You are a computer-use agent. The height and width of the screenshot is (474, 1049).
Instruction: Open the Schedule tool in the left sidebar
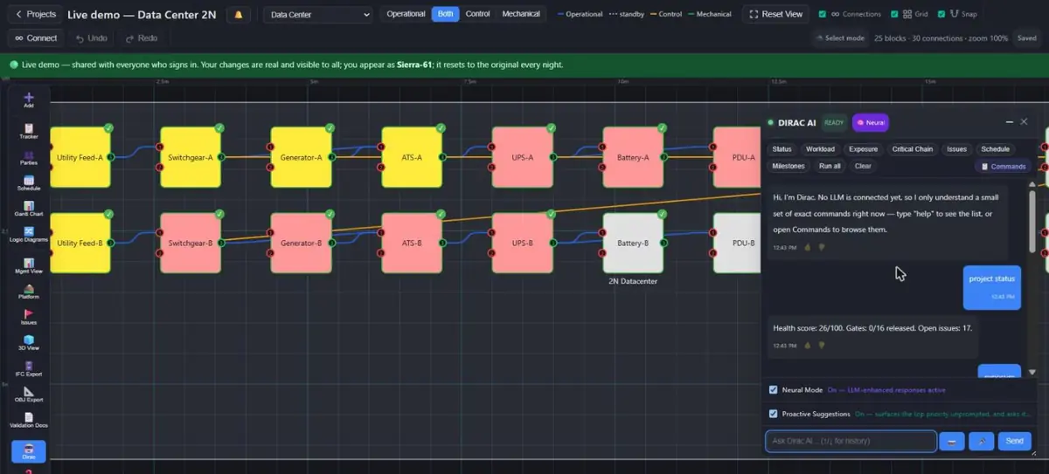29,182
